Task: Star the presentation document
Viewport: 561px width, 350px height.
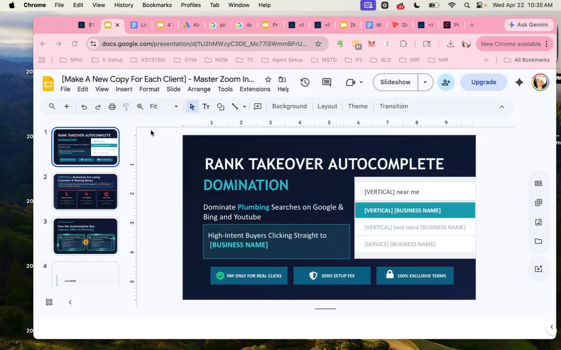Action: click(268, 79)
